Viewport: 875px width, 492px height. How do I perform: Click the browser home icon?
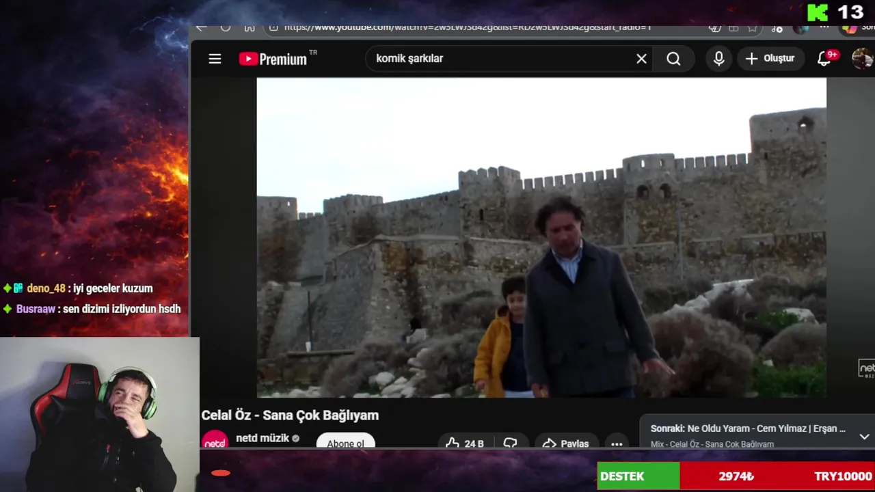point(250,28)
